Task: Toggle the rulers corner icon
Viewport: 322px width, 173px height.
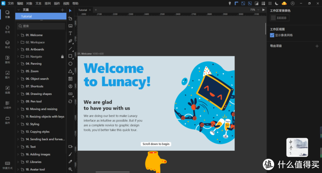Action: tap(236, 3)
